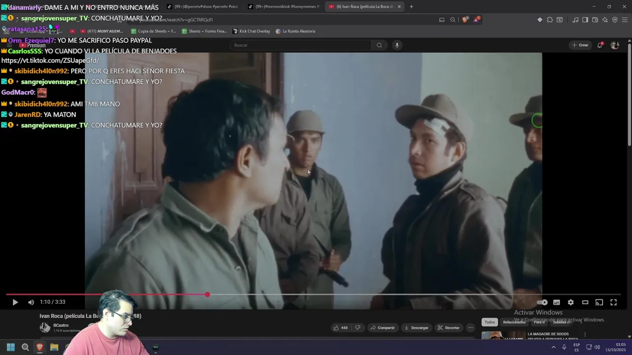Open the Brave playlist music note icon
This screenshot has width=632, height=355.
pos(575,20)
